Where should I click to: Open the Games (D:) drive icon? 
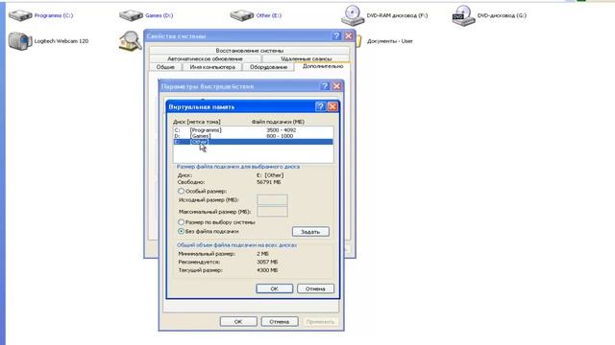point(131,15)
